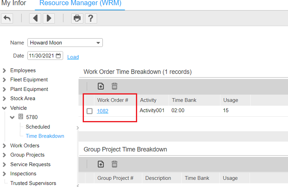This screenshot has height=187, width=288.
Task: Check the box for work order 1082
Action: 90,111
